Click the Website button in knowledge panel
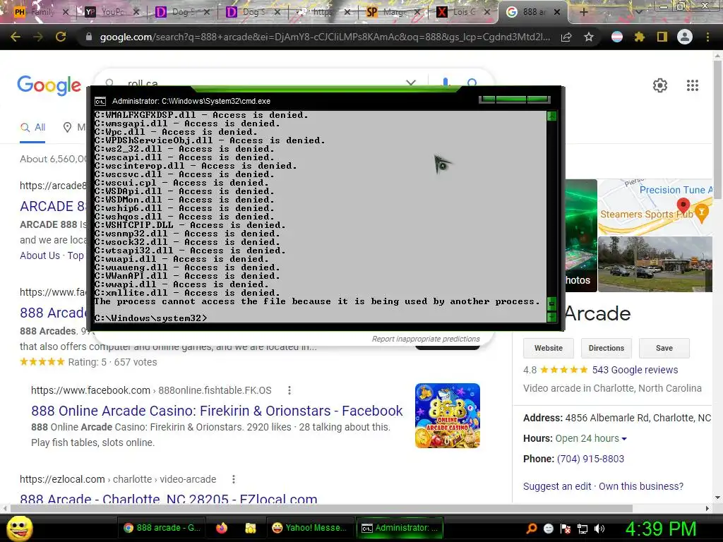723x542 pixels. coord(548,348)
